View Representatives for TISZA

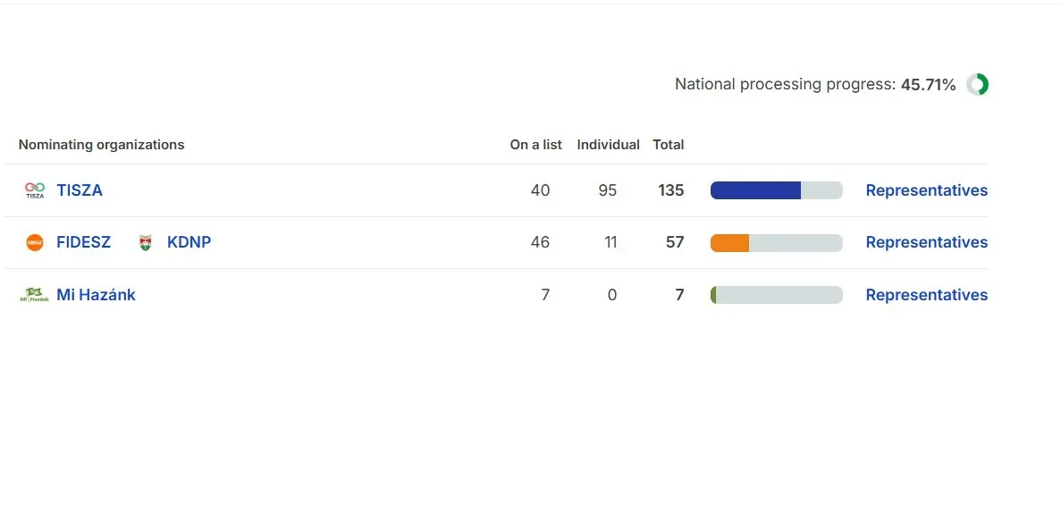coord(926,190)
